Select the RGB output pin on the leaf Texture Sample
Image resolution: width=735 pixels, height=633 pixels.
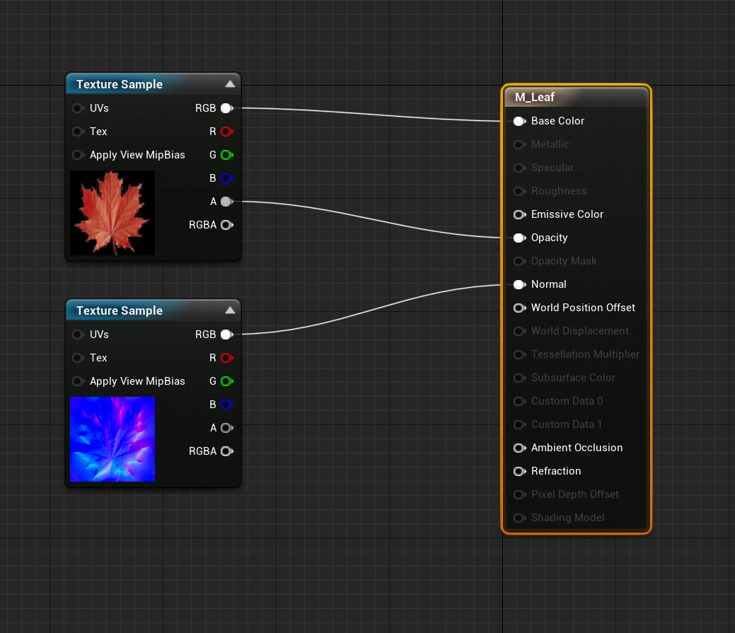click(226, 108)
